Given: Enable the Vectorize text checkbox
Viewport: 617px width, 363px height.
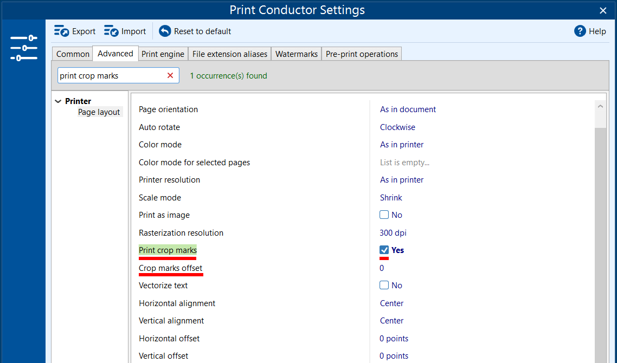Looking at the screenshot, I should click(384, 286).
